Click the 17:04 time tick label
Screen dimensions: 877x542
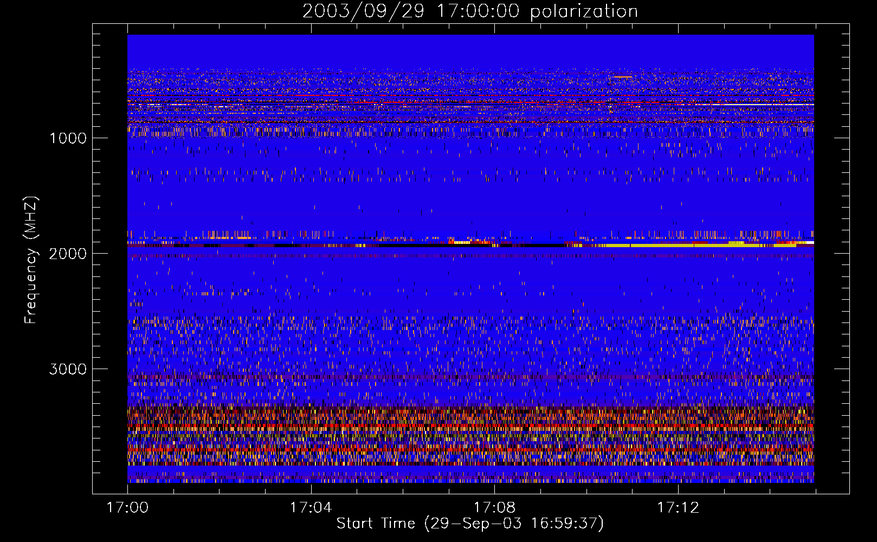[311, 508]
